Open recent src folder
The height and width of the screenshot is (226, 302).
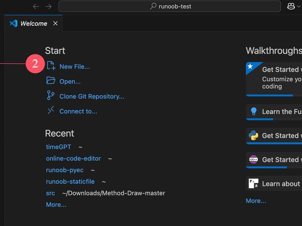(x=51, y=193)
